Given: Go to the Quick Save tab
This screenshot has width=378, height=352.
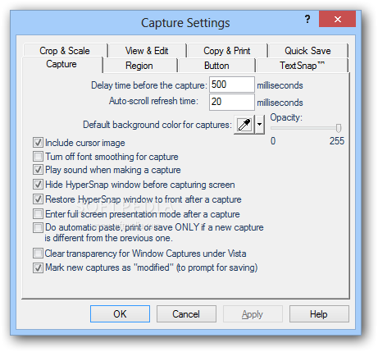Looking at the screenshot, I should point(307,51).
